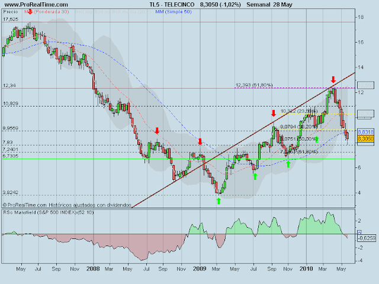The image size is (379, 284).
Task: Click the MM (Ponderada 30) indicator label
Action: tap(46, 12)
